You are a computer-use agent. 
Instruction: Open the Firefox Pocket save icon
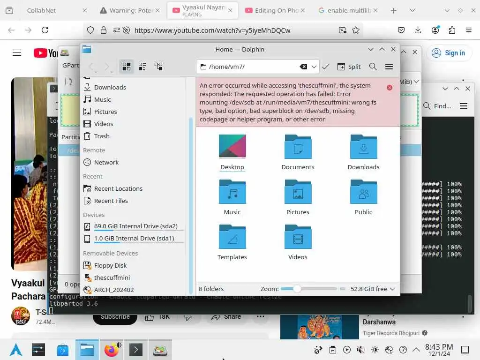click(x=401, y=30)
